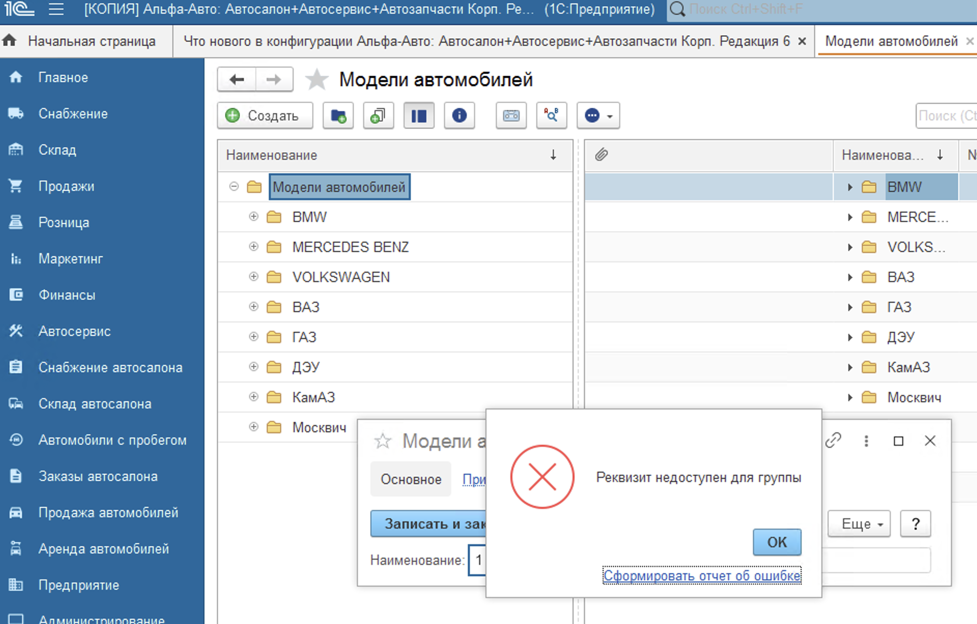Expand MERCEDES BENZ folder in tree
The width and height of the screenshot is (977, 624).
pyautogui.click(x=254, y=247)
